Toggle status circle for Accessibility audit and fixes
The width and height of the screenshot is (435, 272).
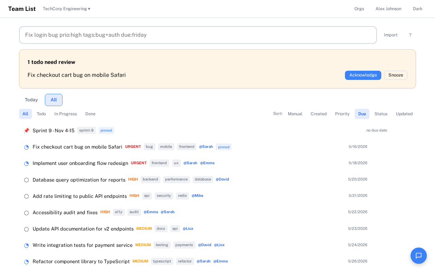(x=27, y=213)
